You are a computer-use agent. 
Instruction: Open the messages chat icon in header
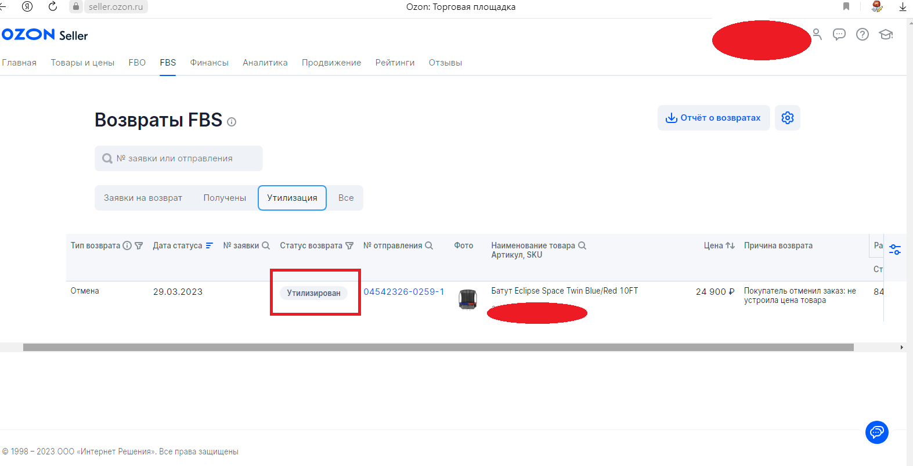click(839, 34)
